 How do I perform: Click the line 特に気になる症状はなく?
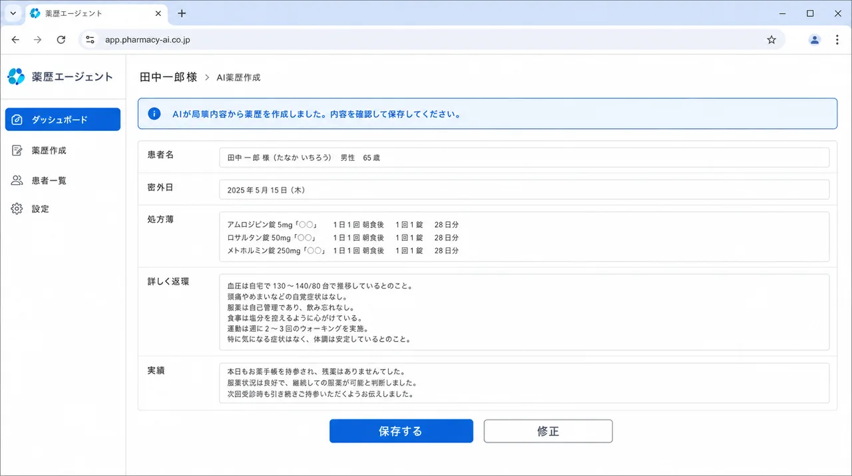pos(319,339)
